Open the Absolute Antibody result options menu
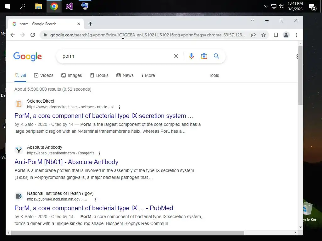 (100, 153)
